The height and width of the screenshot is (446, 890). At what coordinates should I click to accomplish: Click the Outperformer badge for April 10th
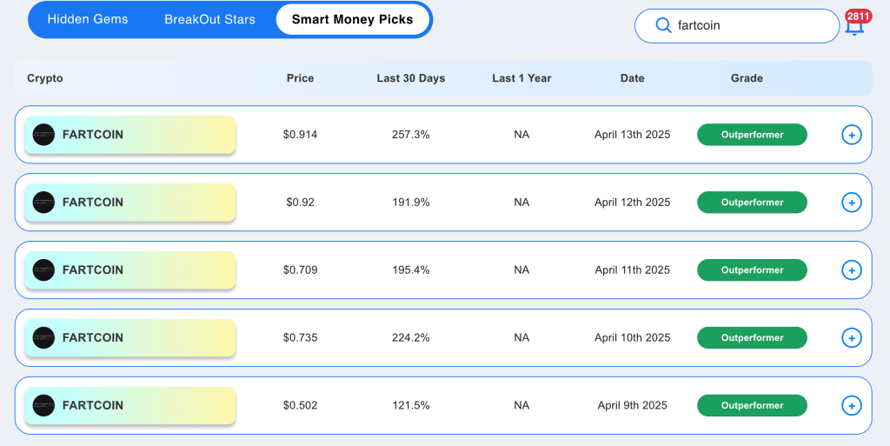(x=752, y=337)
